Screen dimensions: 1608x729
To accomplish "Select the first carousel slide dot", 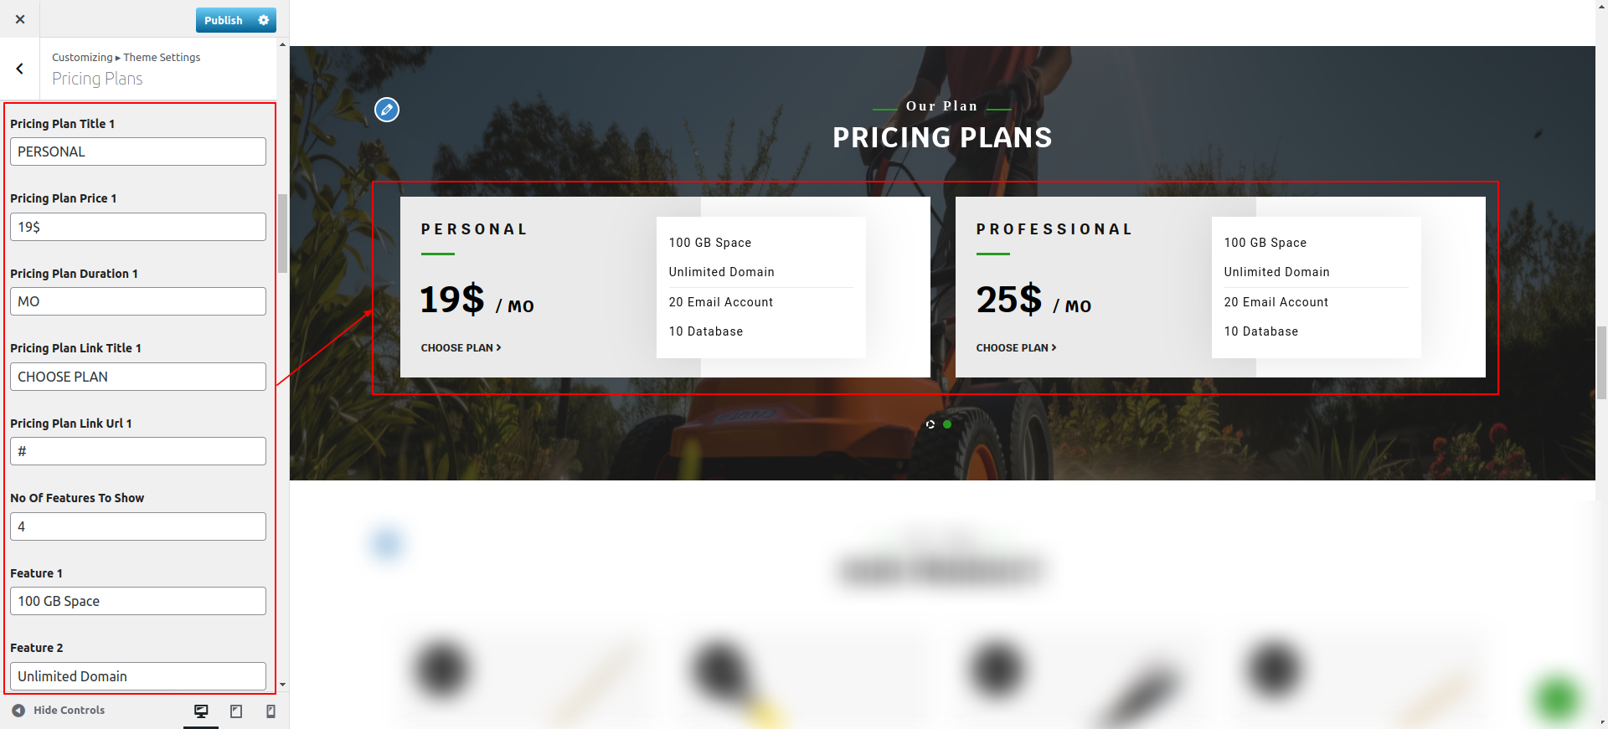I will coord(930,424).
